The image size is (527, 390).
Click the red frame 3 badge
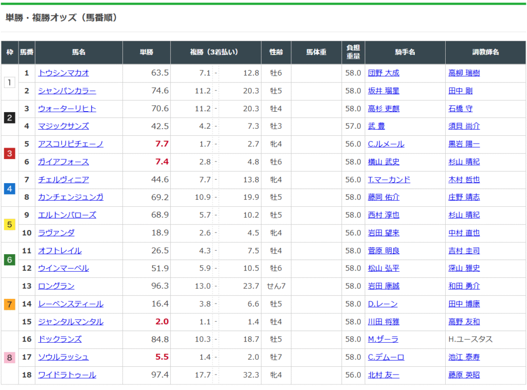pyautogui.click(x=10, y=153)
